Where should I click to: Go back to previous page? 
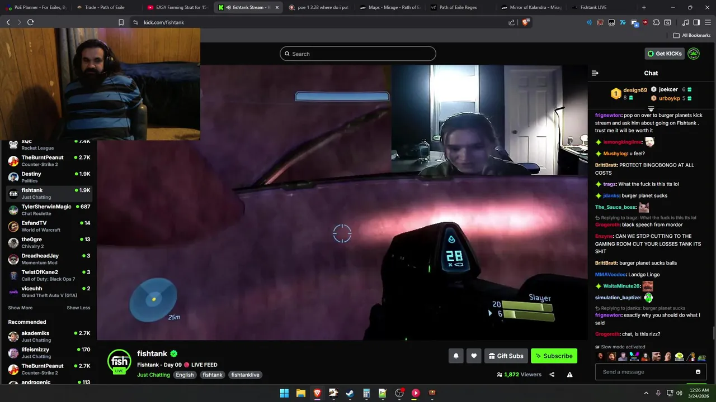pos(8,22)
